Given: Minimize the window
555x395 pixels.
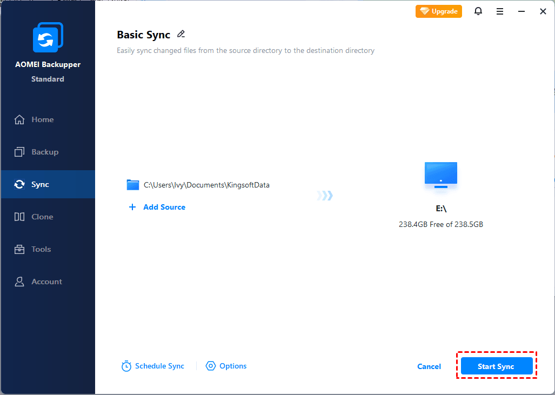Looking at the screenshot, I should (521, 12).
